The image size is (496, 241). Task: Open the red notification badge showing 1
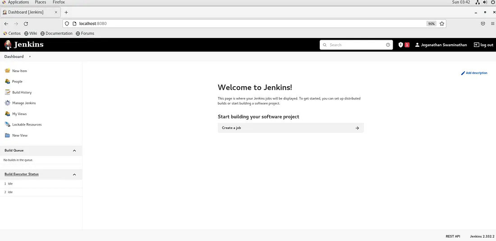coord(407,45)
